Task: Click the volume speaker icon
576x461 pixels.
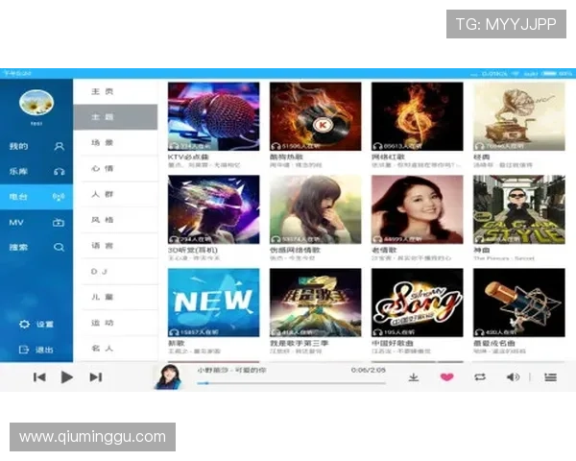Action: [513, 377]
